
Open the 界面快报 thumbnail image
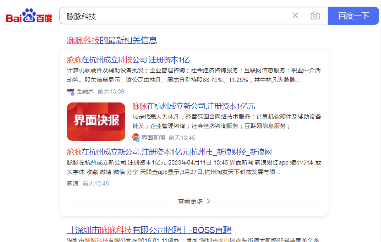96,122
